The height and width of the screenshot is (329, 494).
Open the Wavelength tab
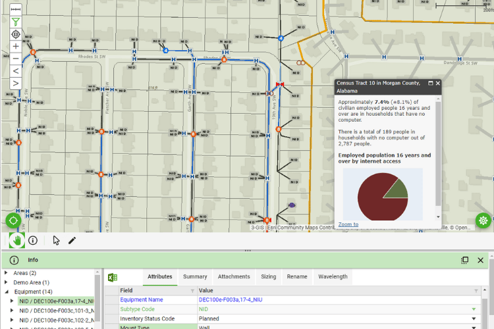point(333,276)
